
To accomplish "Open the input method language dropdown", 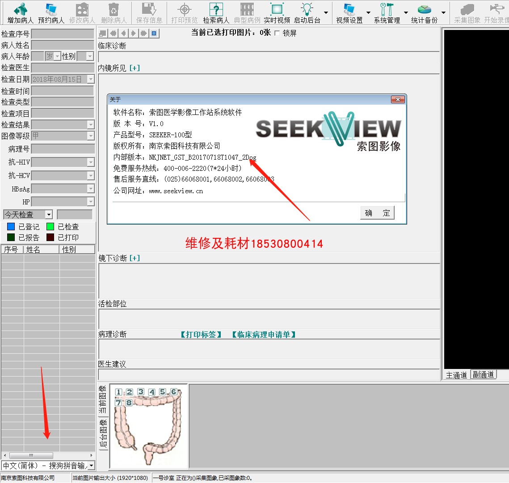I will pyautogui.click(x=91, y=466).
